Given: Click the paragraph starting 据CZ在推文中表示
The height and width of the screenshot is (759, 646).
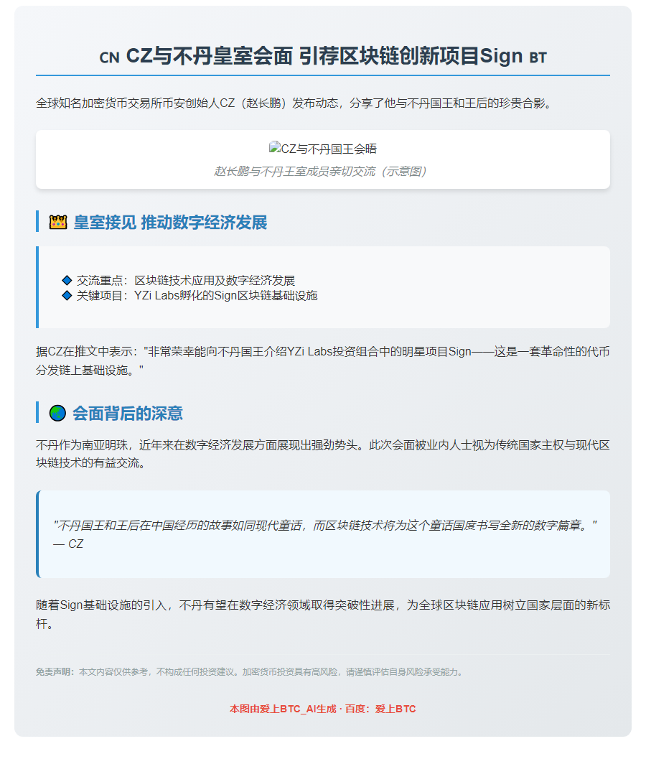Looking at the screenshot, I should pyautogui.click(x=323, y=360).
